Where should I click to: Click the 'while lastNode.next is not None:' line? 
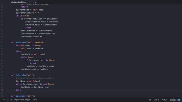[35, 84]
